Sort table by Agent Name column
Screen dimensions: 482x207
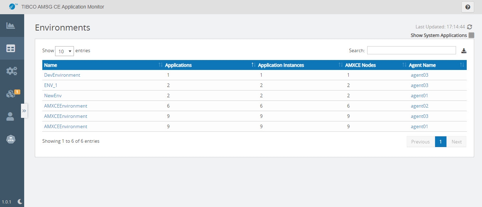pyautogui.click(x=437, y=65)
